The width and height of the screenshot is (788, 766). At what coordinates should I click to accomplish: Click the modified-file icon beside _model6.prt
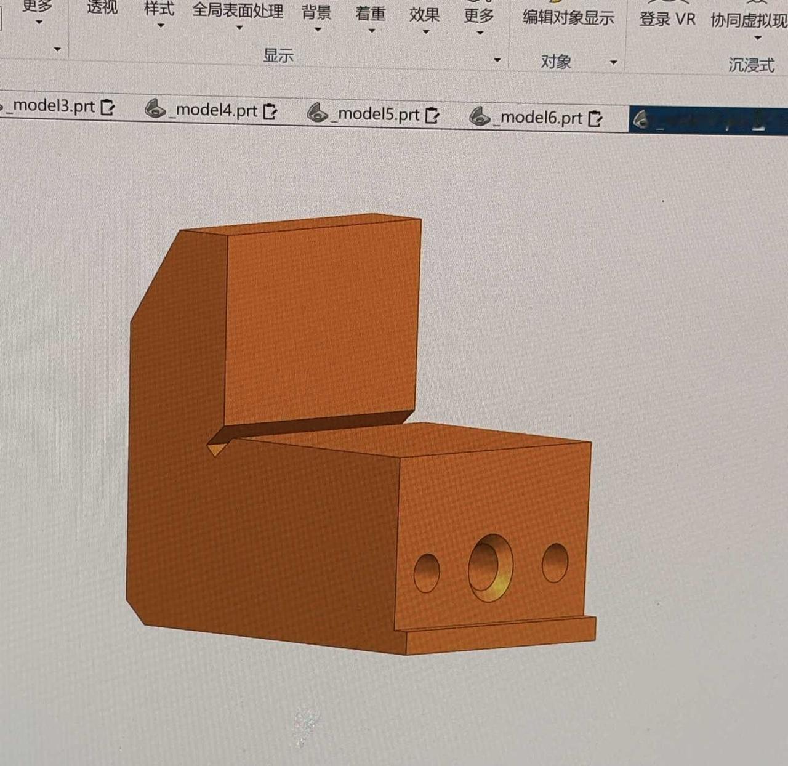(595, 118)
